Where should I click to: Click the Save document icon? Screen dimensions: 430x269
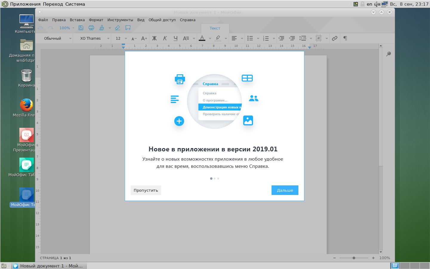click(x=81, y=28)
